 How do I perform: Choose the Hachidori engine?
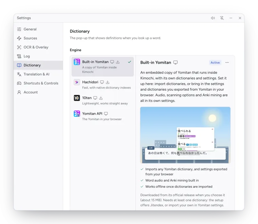coord(103,85)
